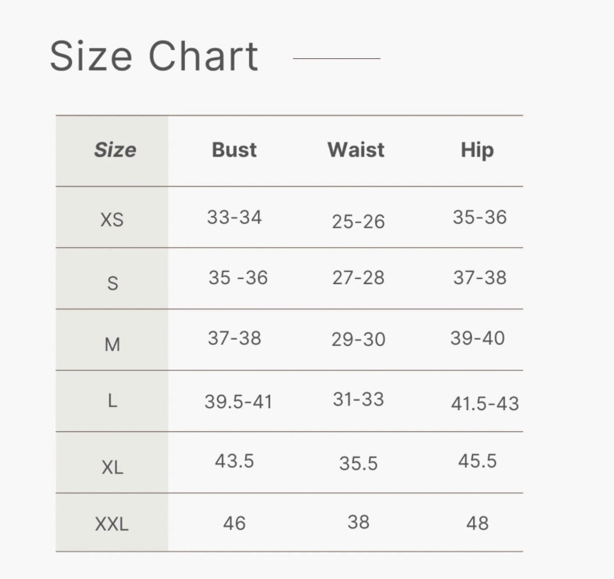
Task: Select the XS size row label
Action: (x=112, y=220)
